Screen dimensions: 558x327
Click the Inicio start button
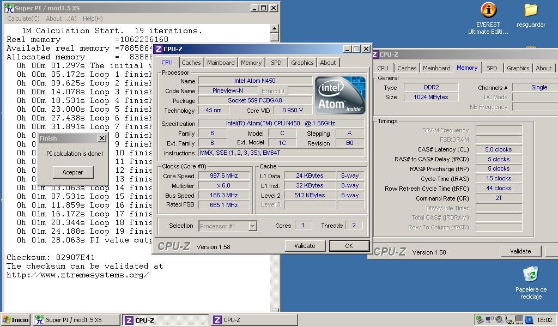click(16, 320)
